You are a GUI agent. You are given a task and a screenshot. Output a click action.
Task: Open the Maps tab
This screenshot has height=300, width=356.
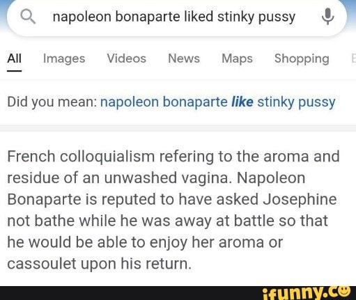tap(237, 58)
